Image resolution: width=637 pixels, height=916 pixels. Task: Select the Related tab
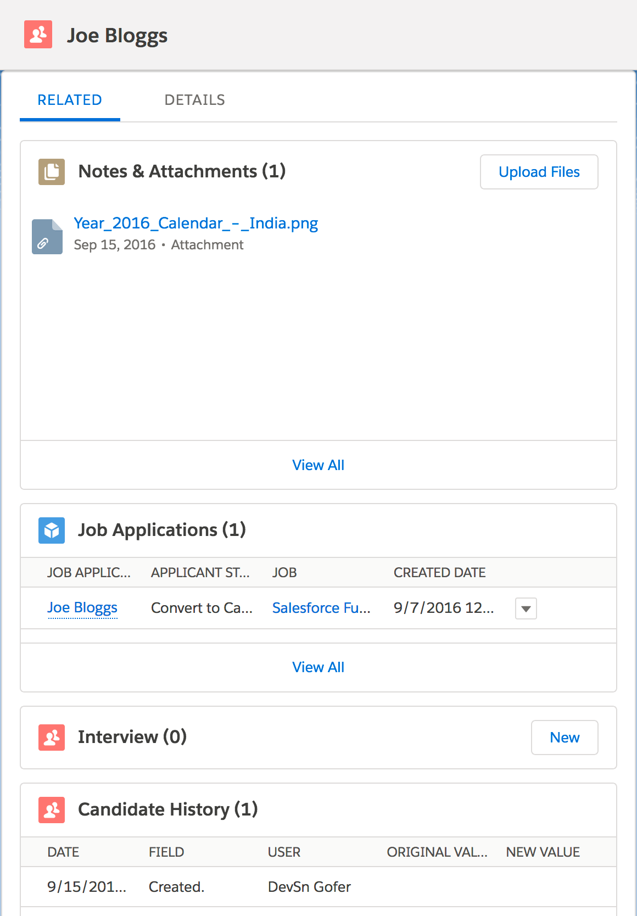click(x=70, y=100)
